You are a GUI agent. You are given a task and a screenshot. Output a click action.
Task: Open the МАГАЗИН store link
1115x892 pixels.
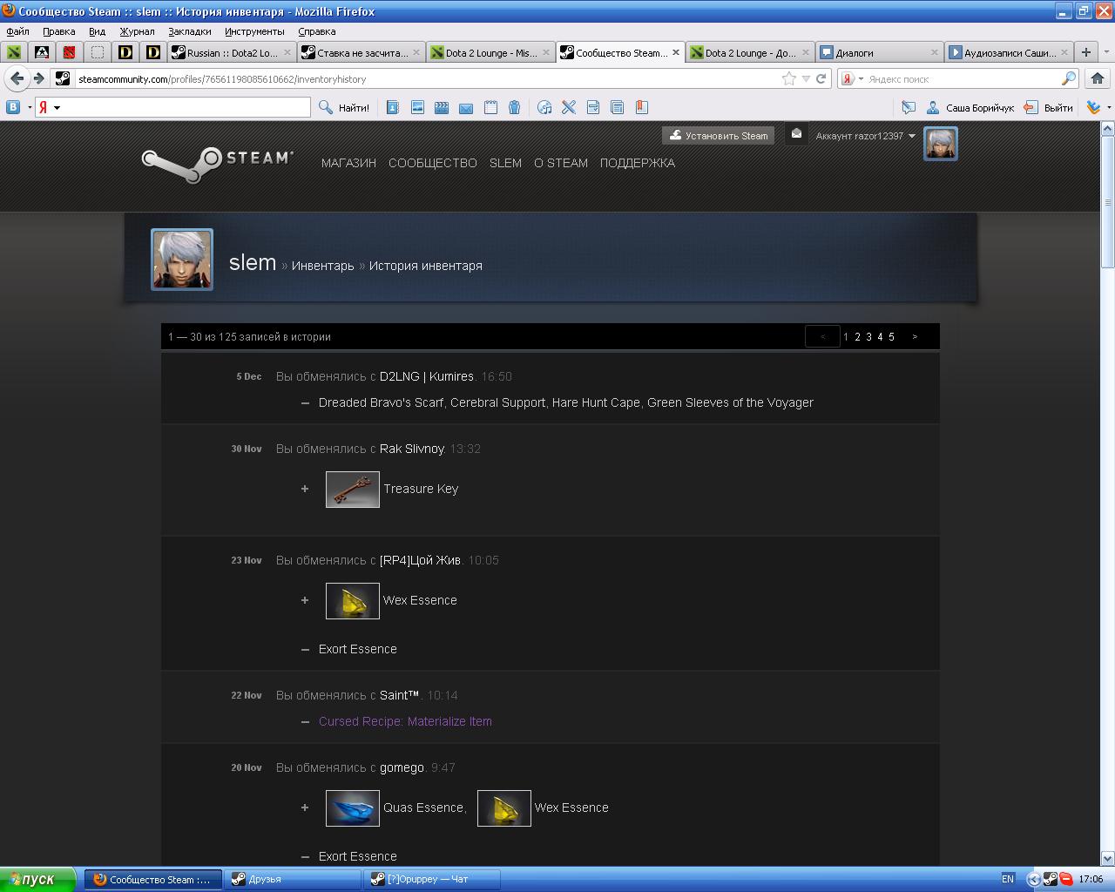click(348, 163)
